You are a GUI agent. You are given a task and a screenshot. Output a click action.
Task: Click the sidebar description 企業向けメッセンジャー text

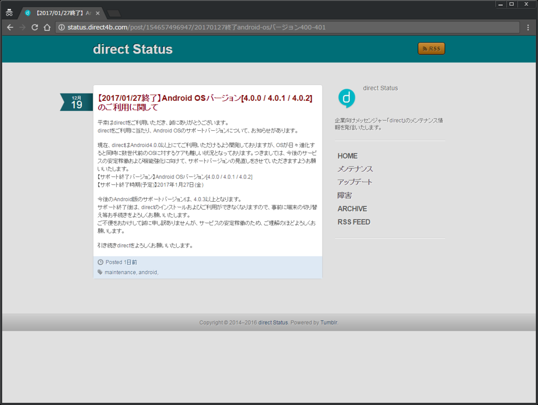click(389, 124)
